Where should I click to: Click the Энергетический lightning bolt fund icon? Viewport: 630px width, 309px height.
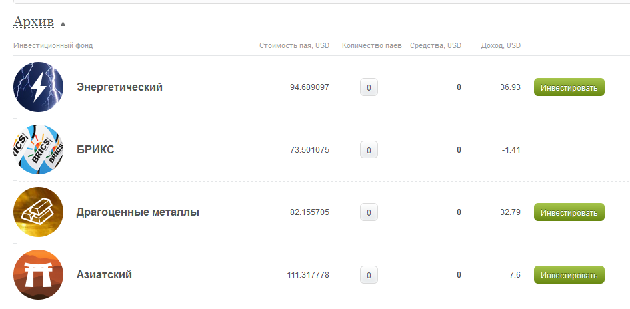point(38,87)
